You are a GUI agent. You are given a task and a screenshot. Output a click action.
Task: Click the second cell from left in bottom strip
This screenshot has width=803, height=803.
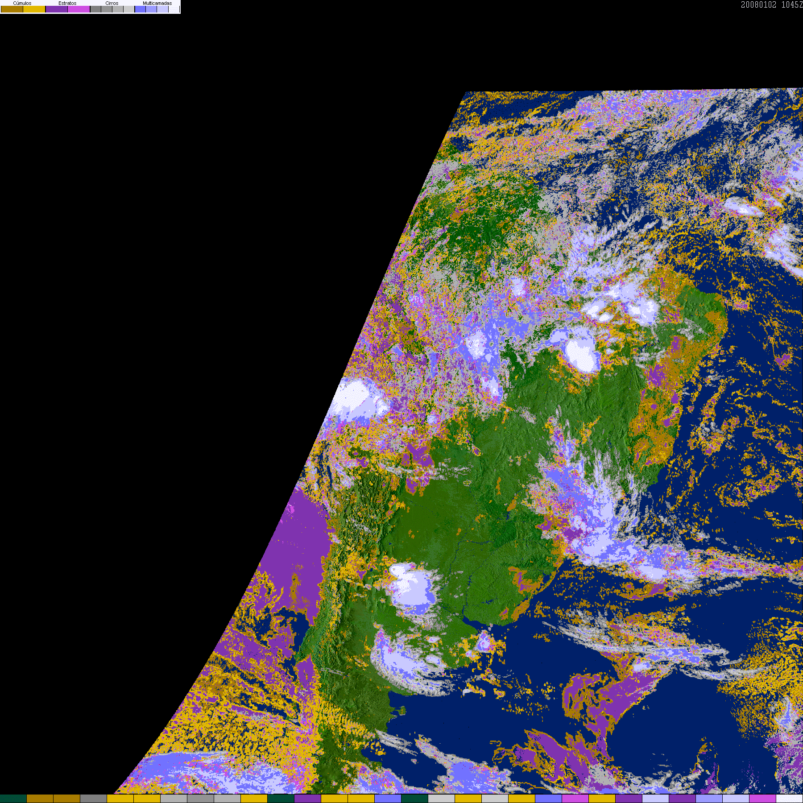(x=40, y=799)
